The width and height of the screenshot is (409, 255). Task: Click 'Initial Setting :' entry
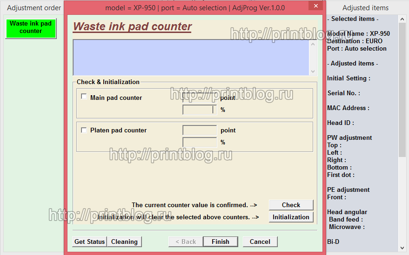pos(349,78)
